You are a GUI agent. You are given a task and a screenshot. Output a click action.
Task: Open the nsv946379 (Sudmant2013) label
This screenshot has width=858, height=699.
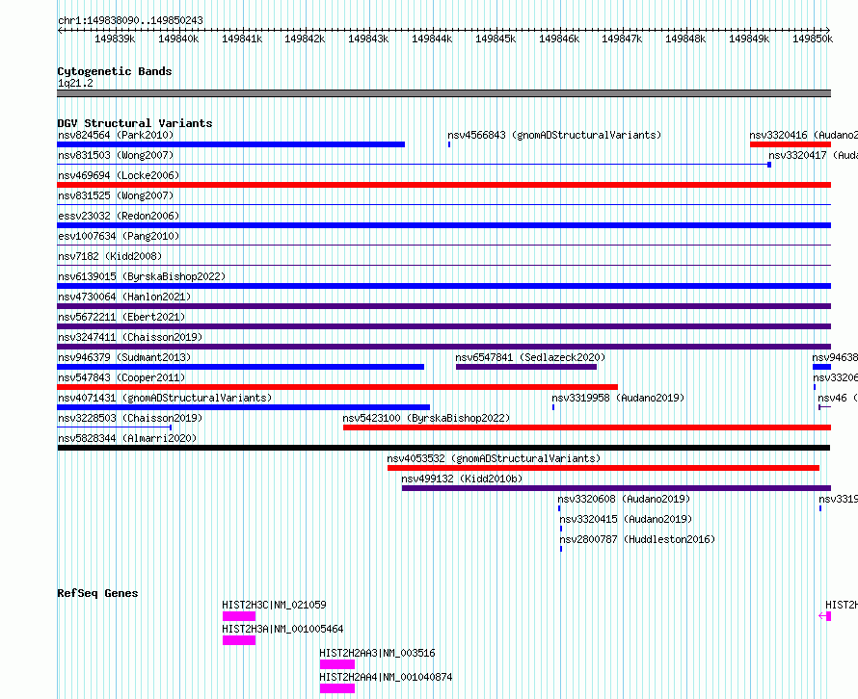point(124,357)
